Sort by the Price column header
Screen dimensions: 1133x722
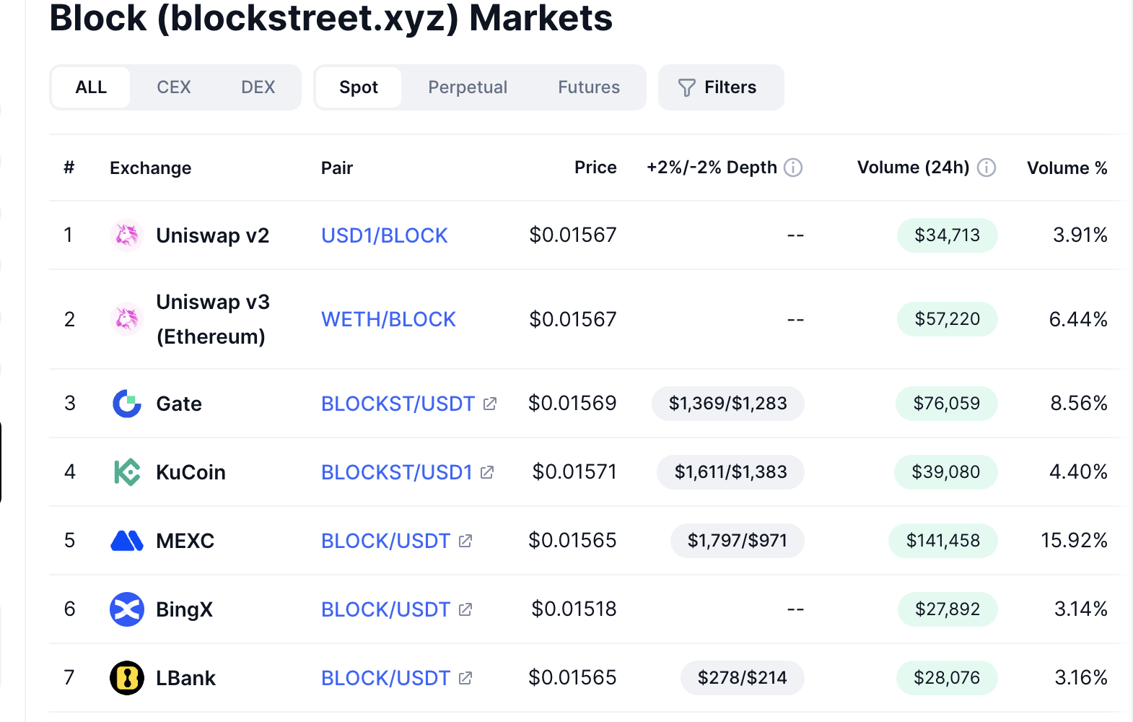point(595,168)
